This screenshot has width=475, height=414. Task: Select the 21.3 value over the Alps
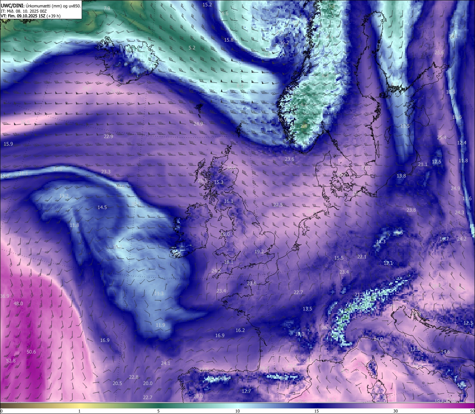(x=359, y=295)
